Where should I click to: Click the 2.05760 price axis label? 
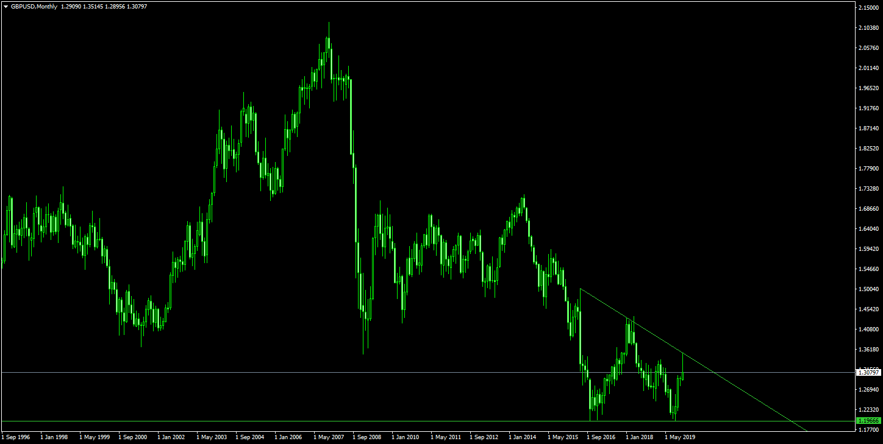[x=868, y=48]
